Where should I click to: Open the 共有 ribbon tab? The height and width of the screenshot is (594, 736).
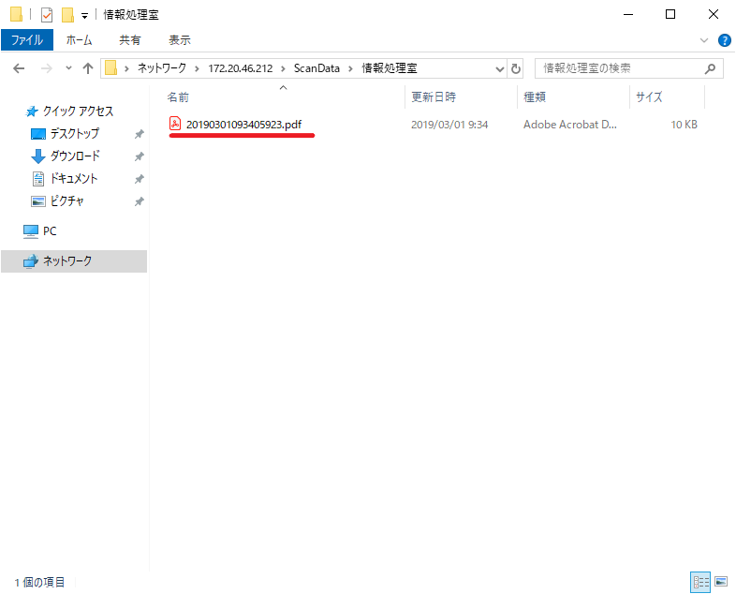(130, 40)
